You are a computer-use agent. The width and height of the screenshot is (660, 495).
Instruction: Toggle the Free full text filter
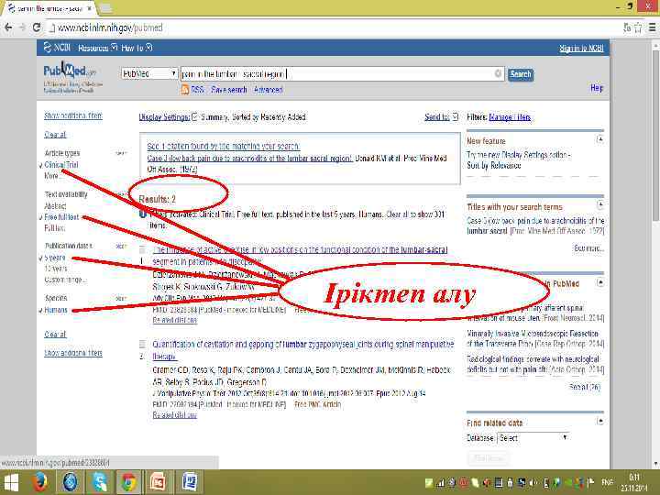point(61,217)
